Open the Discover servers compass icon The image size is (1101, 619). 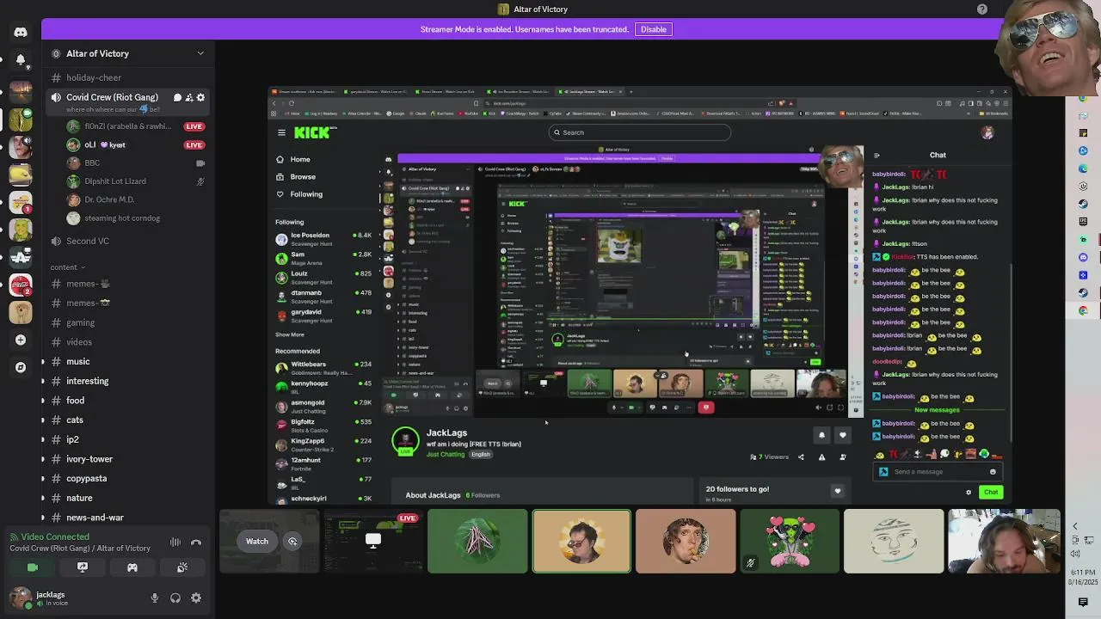click(21, 367)
